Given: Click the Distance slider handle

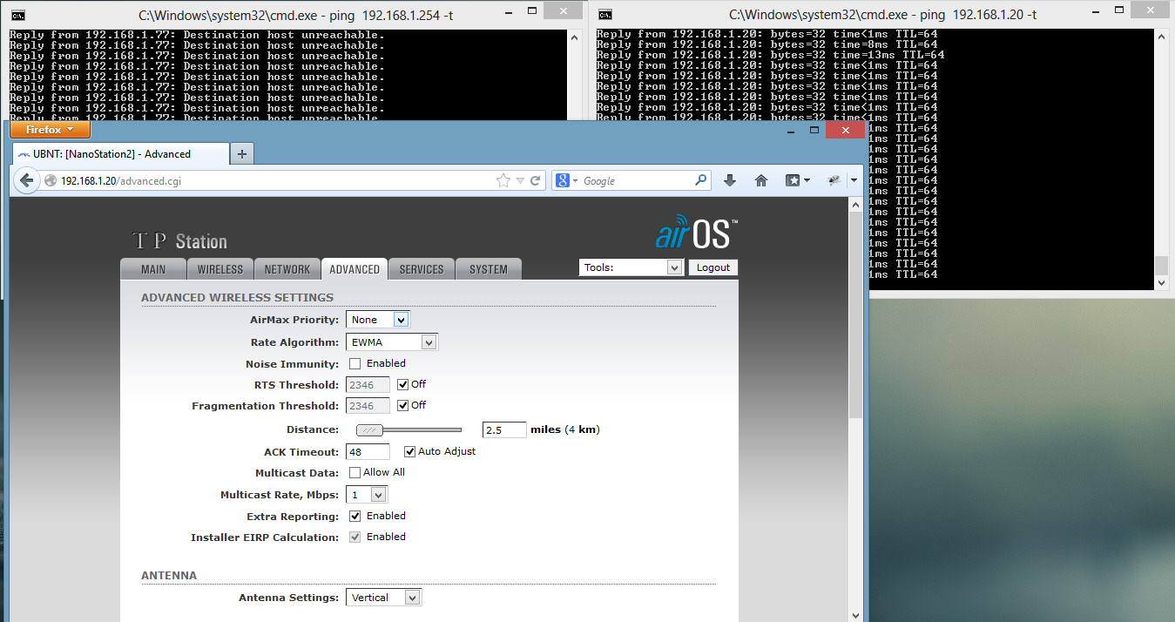Looking at the screenshot, I should point(370,429).
